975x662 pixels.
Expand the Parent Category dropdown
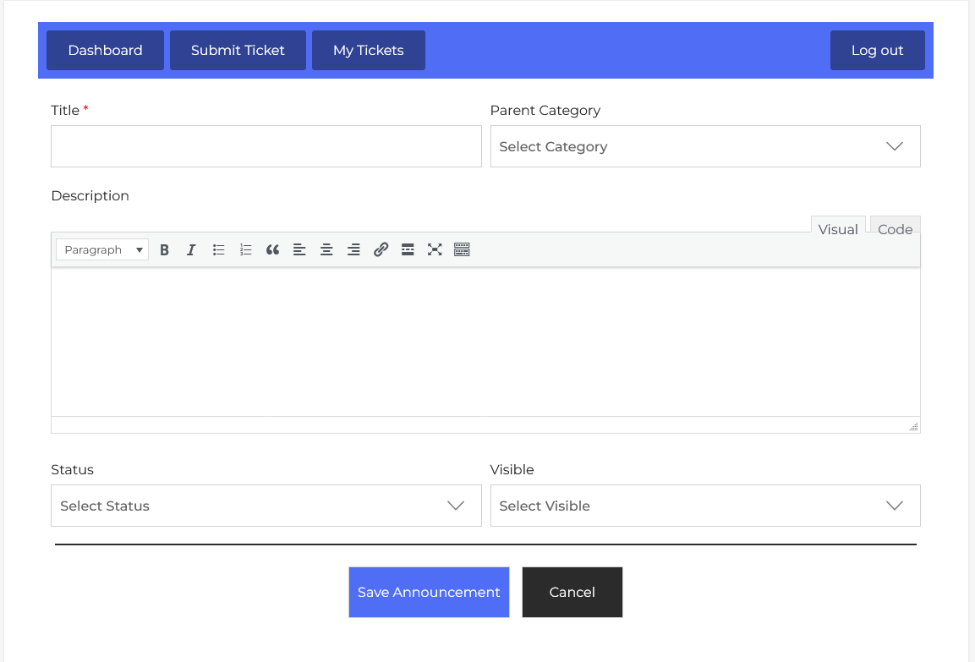coord(704,146)
